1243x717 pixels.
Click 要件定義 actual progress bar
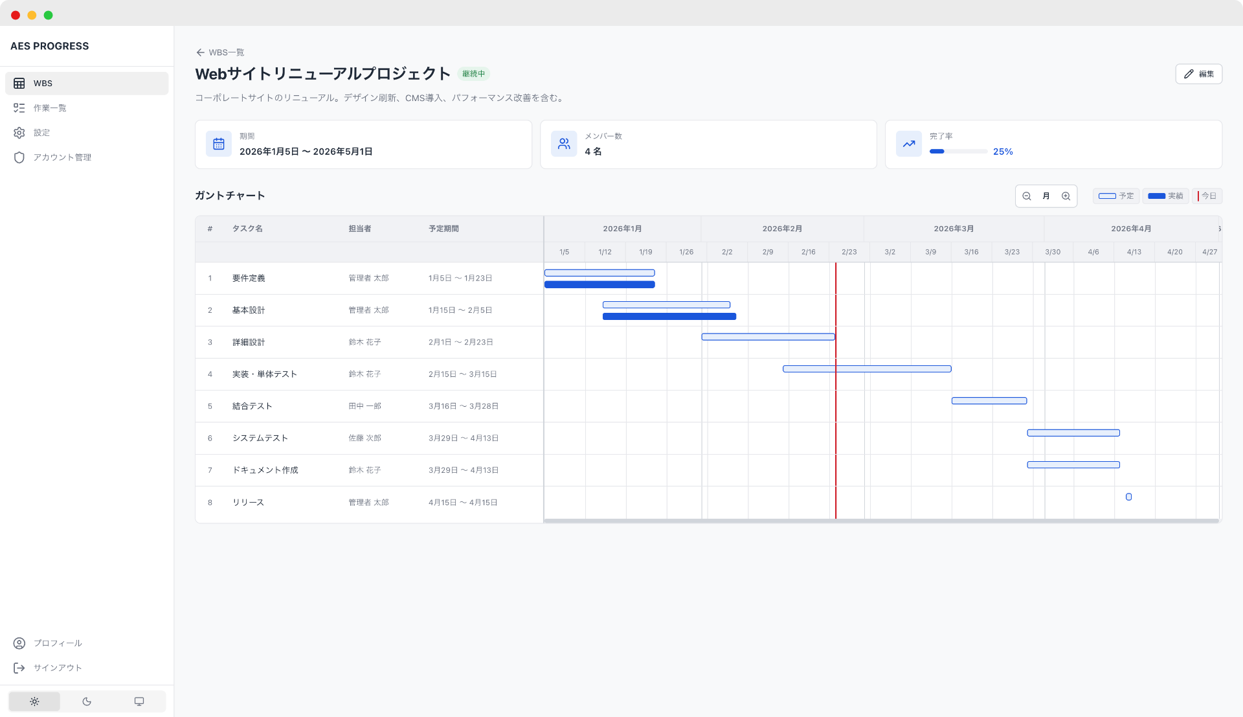[599, 284]
